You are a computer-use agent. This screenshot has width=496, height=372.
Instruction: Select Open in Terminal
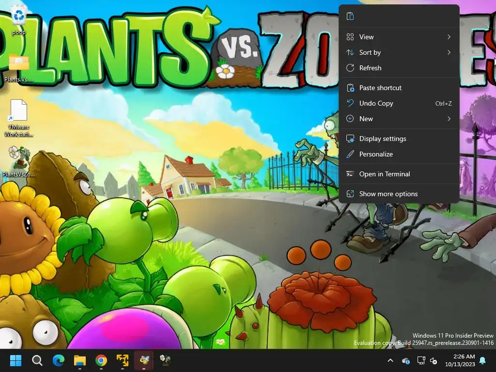399,174
